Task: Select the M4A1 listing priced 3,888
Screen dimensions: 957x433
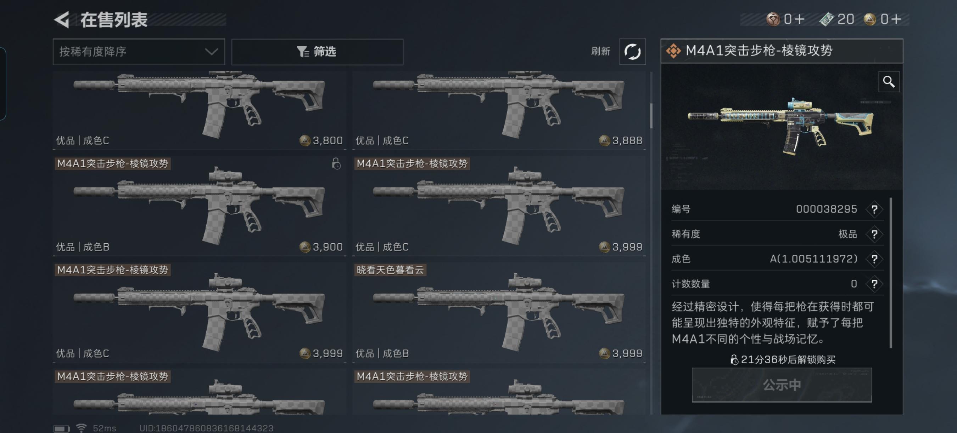Action: 499,110
